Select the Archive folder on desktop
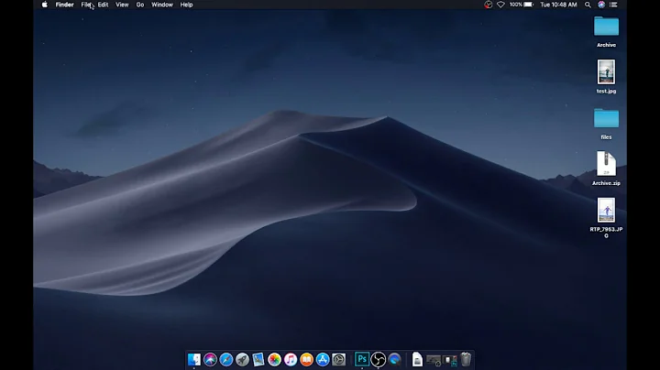The width and height of the screenshot is (660, 370). 606,26
